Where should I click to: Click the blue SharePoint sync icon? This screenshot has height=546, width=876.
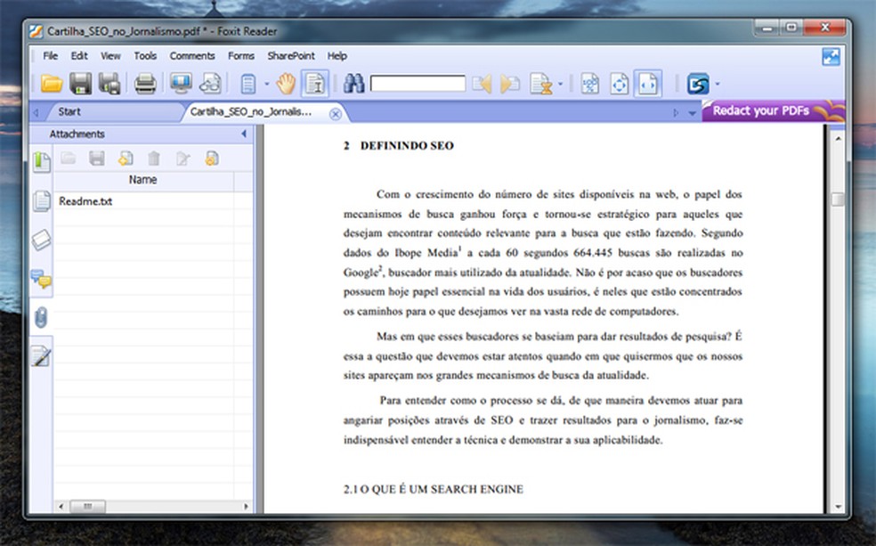point(698,84)
